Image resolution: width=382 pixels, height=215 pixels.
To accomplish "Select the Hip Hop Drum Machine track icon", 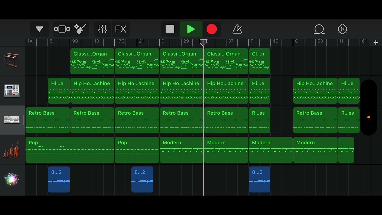I will point(12,90).
